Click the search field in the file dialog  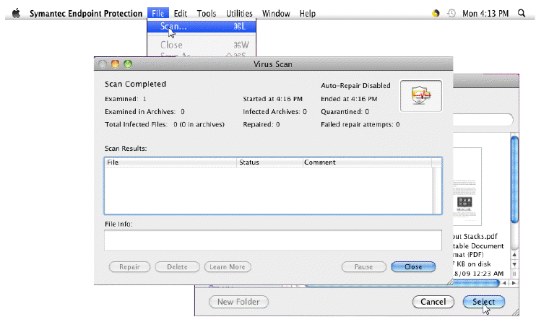483,120
